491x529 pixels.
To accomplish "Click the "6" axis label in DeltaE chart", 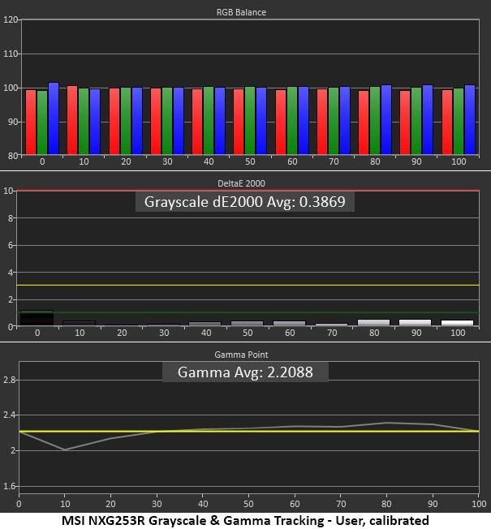I will coord(10,245).
